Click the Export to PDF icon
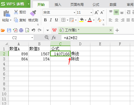 pos(15,30)
